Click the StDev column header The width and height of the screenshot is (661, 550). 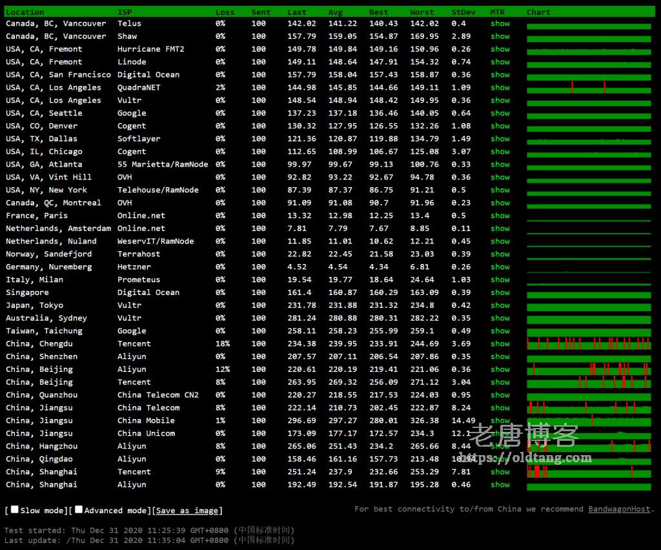coord(463,12)
